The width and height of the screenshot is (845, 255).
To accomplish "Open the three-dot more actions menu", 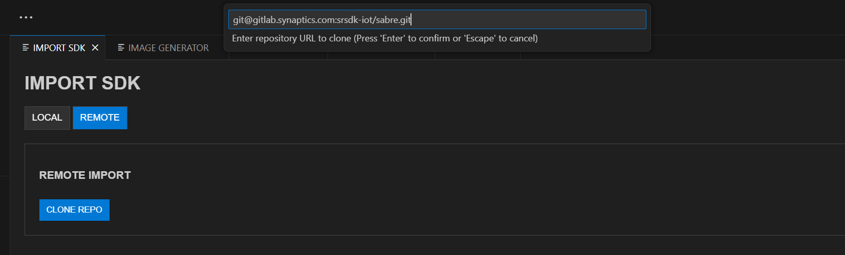I will (x=26, y=17).
